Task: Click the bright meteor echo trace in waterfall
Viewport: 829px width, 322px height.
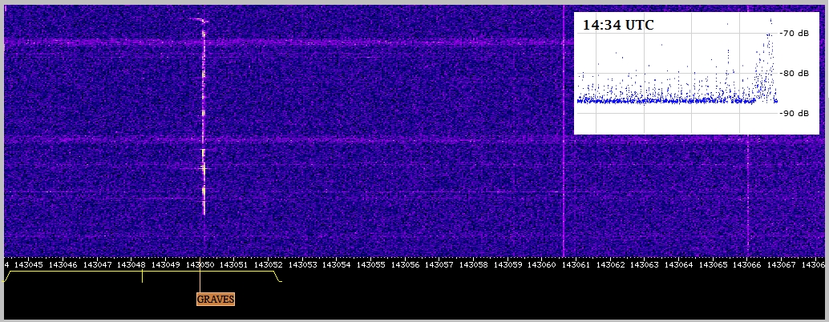Action: tap(204, 119)
